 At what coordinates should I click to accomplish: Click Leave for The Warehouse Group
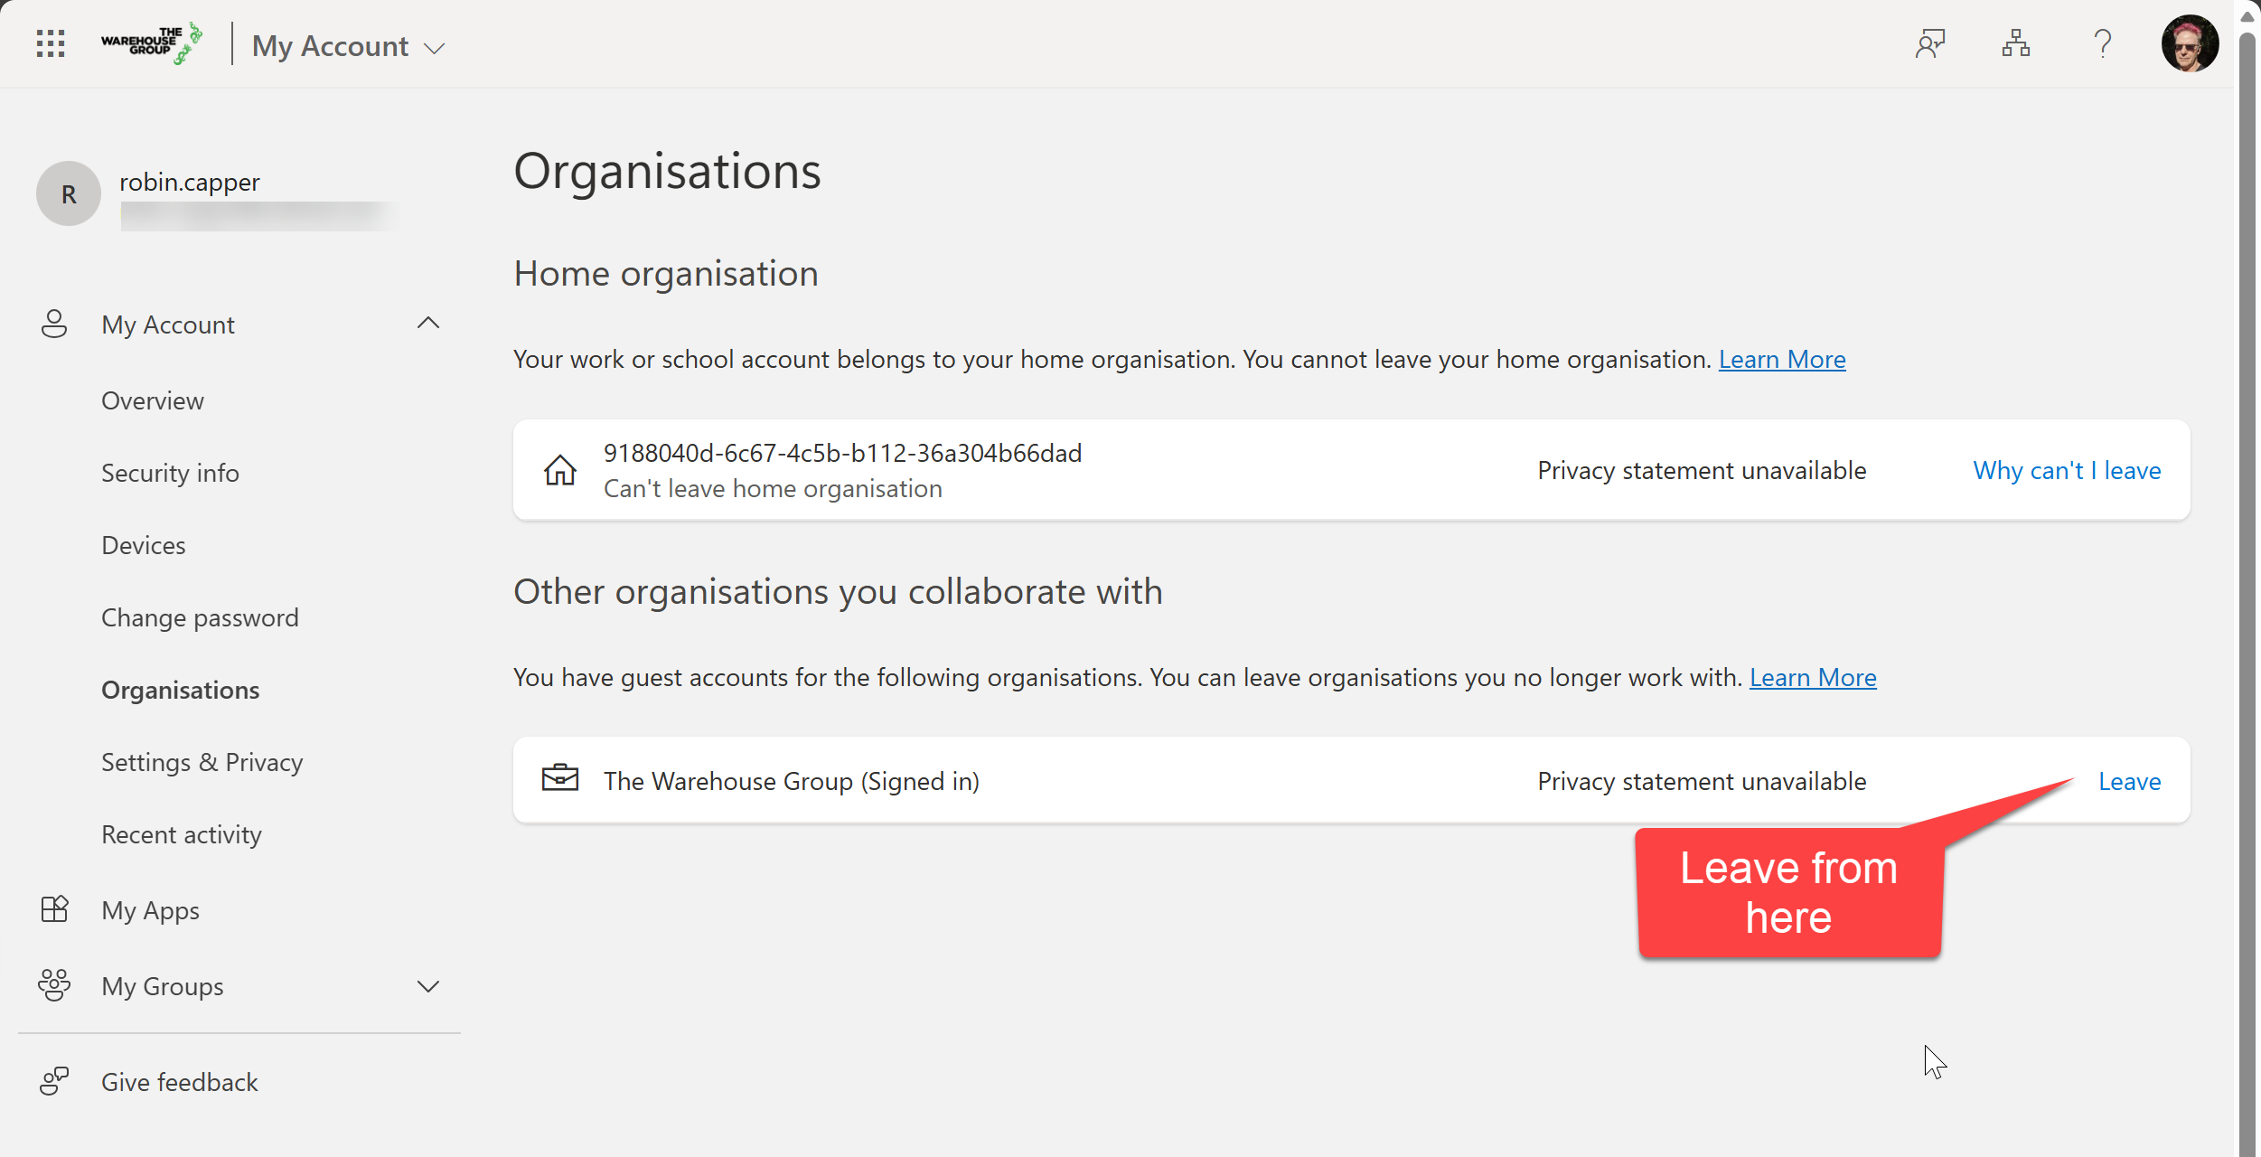2129,781
